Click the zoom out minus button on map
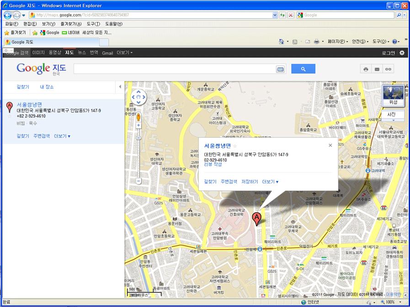 click(x=138, y=181)
